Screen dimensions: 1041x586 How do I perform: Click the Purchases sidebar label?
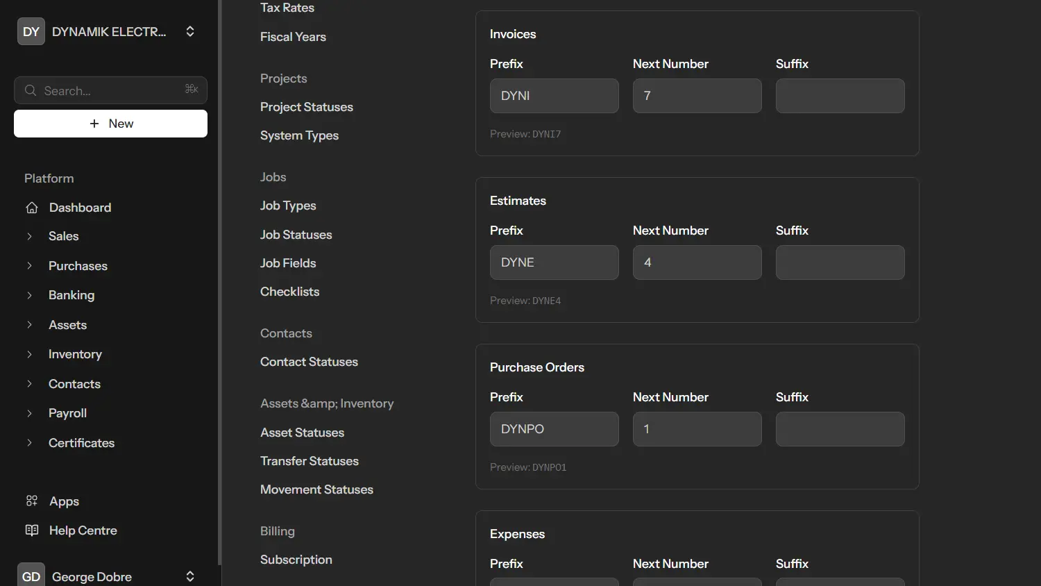point(78,266)
